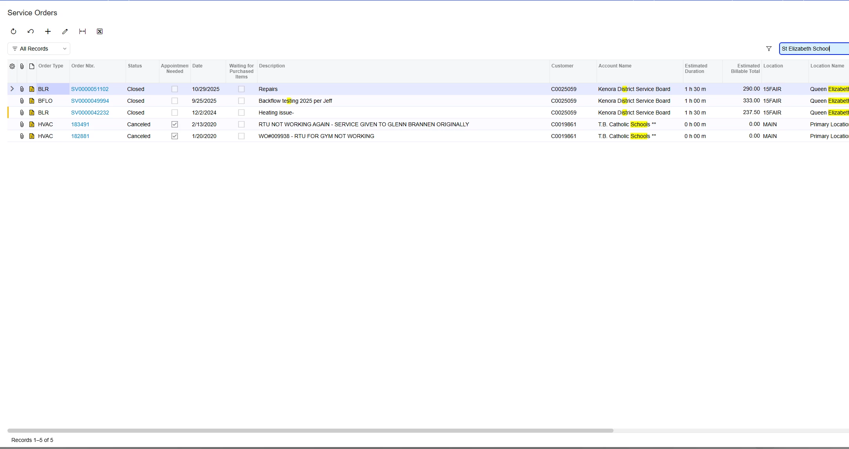Click the pencil Edit icon
The image size is (849, 449).
coord(65,31)
